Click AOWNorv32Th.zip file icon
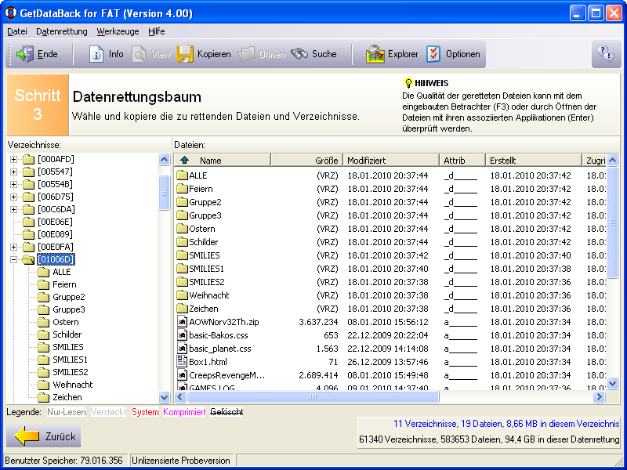The image size is (627, 470). (183, 322)
